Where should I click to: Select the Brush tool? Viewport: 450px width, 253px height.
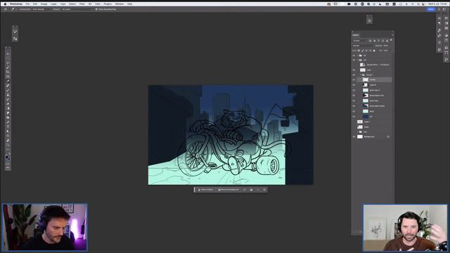tap(8, 90)
